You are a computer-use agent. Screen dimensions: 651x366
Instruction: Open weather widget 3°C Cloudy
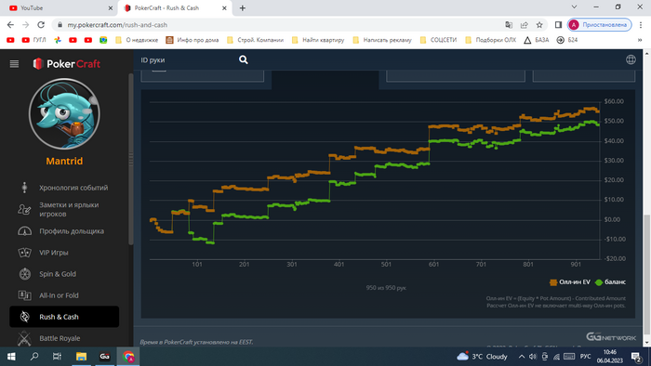coord(482,357)
